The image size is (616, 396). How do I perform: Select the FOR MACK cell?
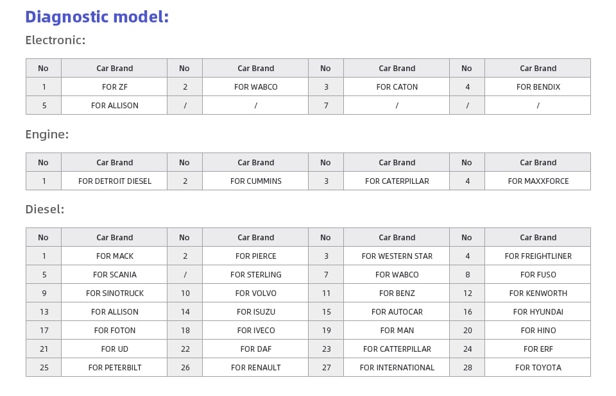tap(114, 256)
